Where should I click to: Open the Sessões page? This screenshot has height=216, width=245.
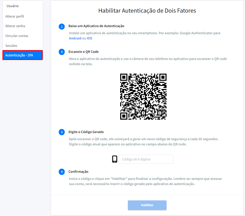pos(11,45)
